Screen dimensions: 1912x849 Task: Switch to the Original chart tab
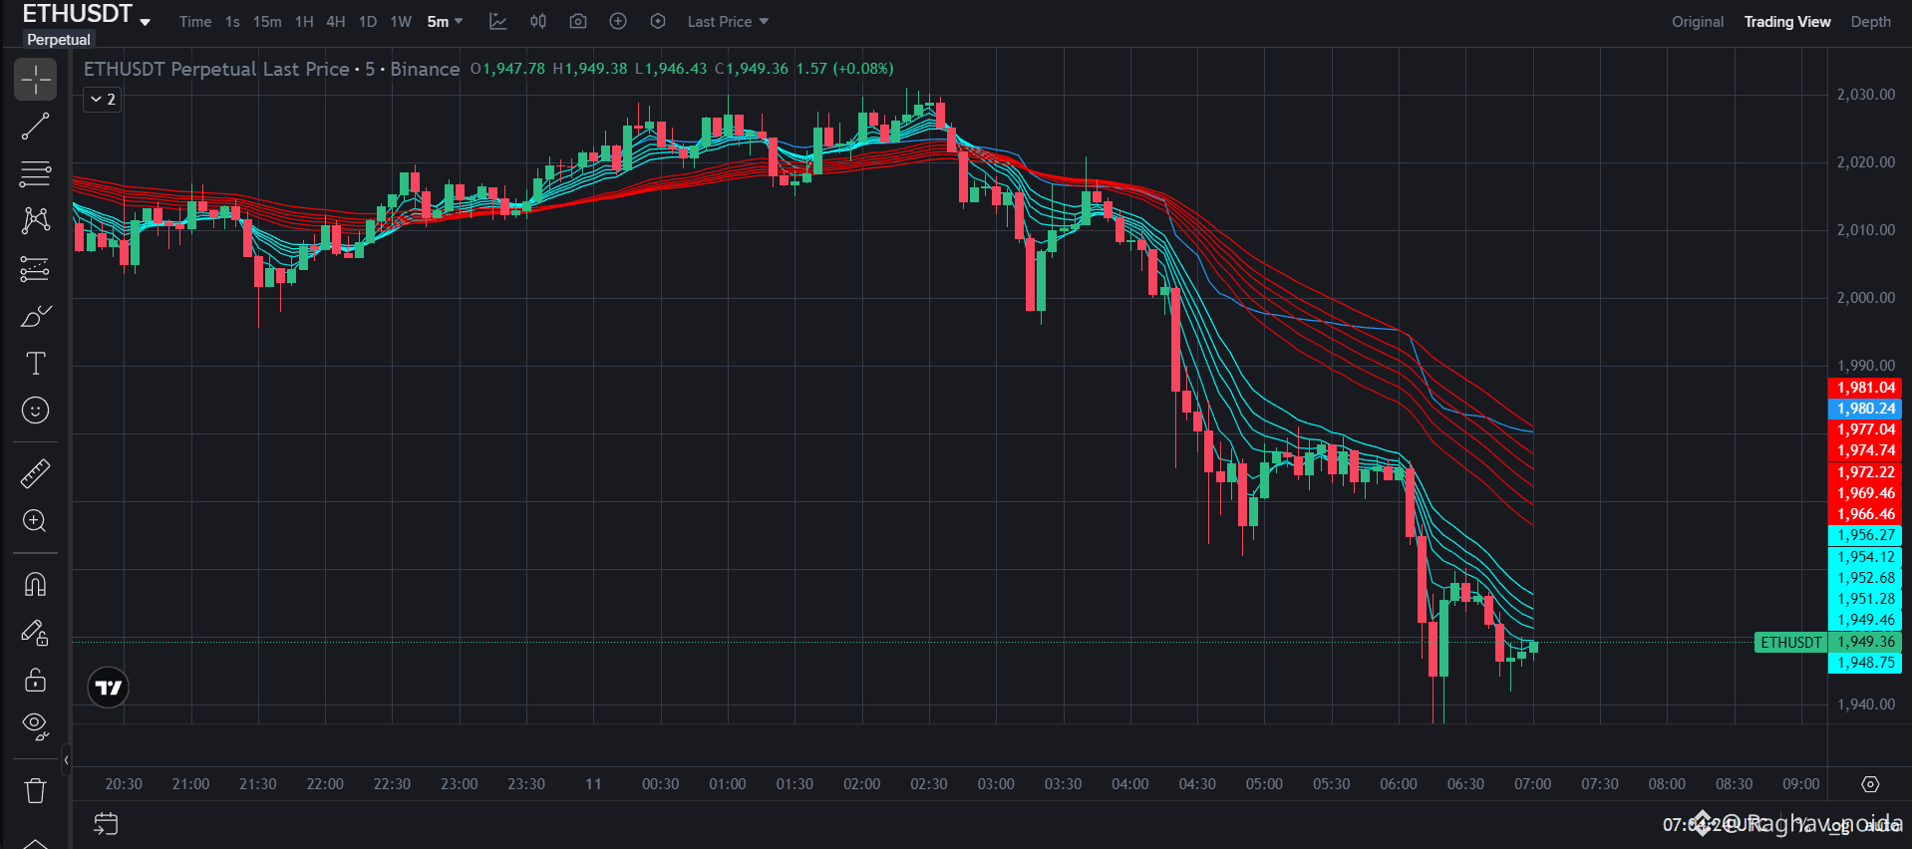pos(1698,21)
